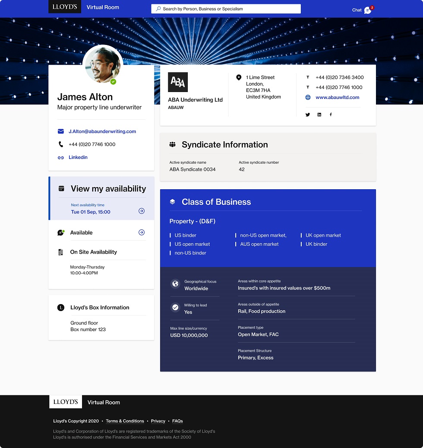423x448 pixels.
Task: Click the Willing to lead checkmark icon
Action: (x=176, y=307)
